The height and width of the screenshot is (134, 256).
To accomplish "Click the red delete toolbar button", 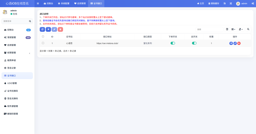I will tap(60, 29).
